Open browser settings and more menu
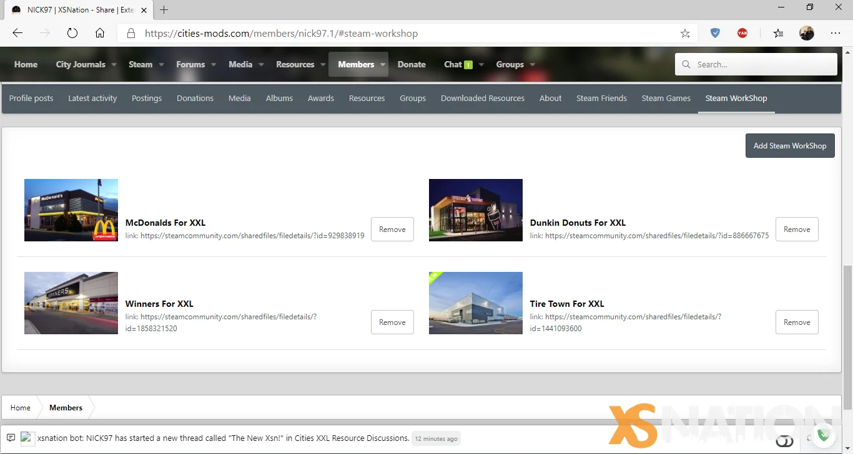This screenshot has width=853, height=454. point(836,34)
